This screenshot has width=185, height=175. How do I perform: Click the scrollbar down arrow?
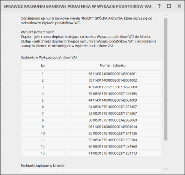click(165, 169)
